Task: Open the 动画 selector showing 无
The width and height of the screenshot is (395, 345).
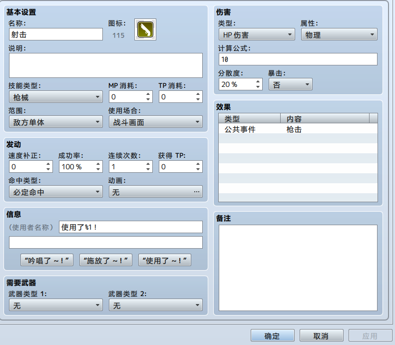Action: click(x=156, y=192)
